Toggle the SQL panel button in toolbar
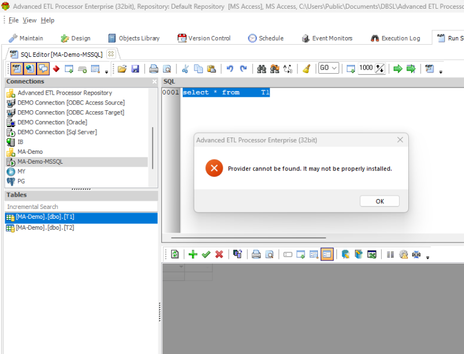The width and height of the screenshot is (464, 354). coord(17,69)
